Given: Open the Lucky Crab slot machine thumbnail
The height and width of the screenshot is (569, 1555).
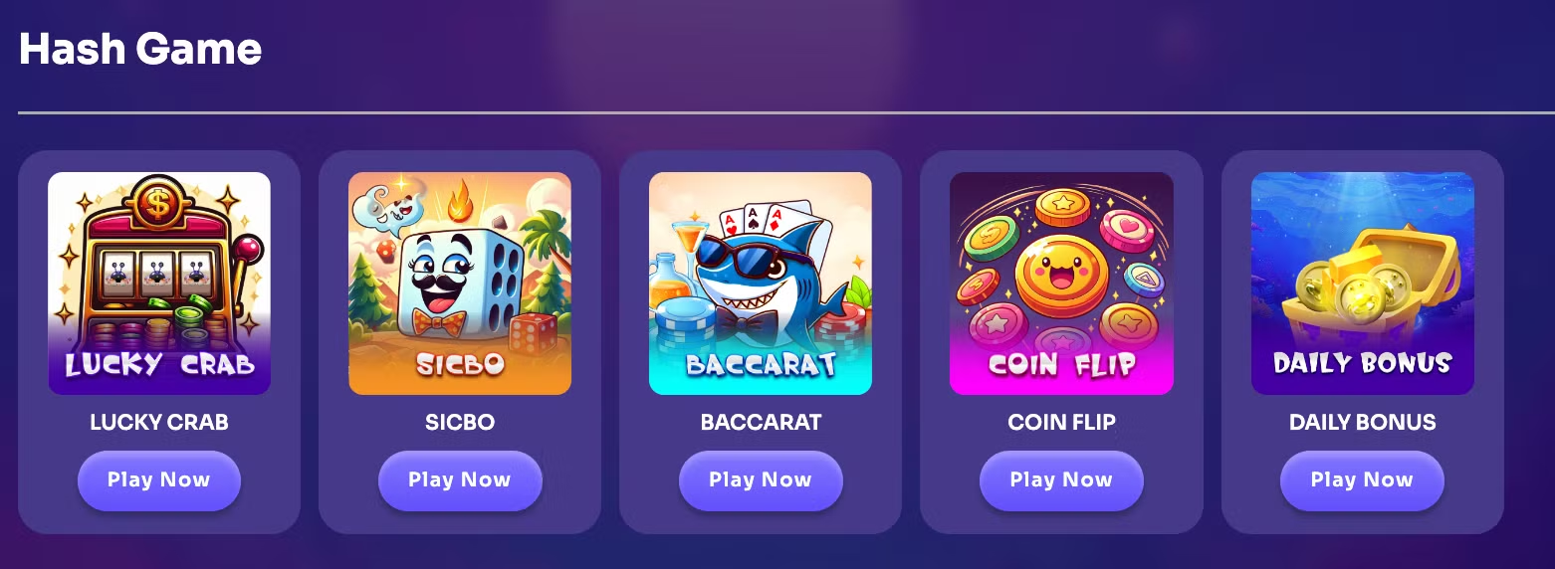Looking at the screenshot, I should [x=159, y=284].
